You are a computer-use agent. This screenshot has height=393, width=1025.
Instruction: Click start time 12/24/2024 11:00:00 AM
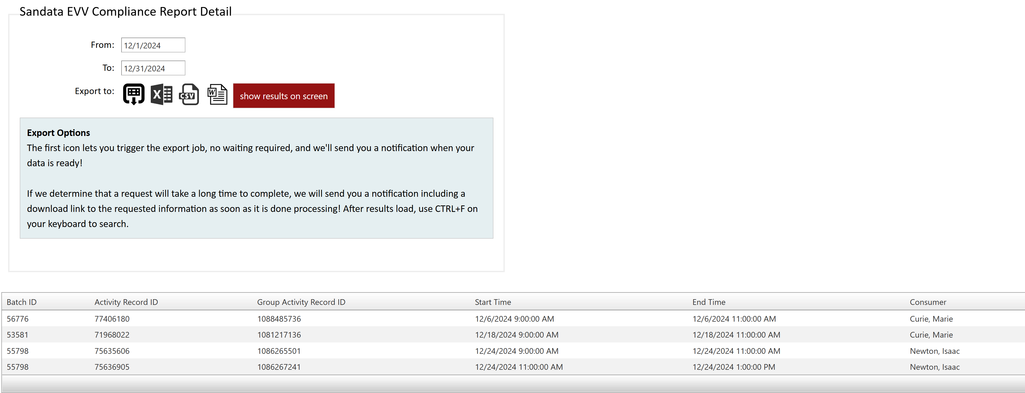[x=519, y=367]
